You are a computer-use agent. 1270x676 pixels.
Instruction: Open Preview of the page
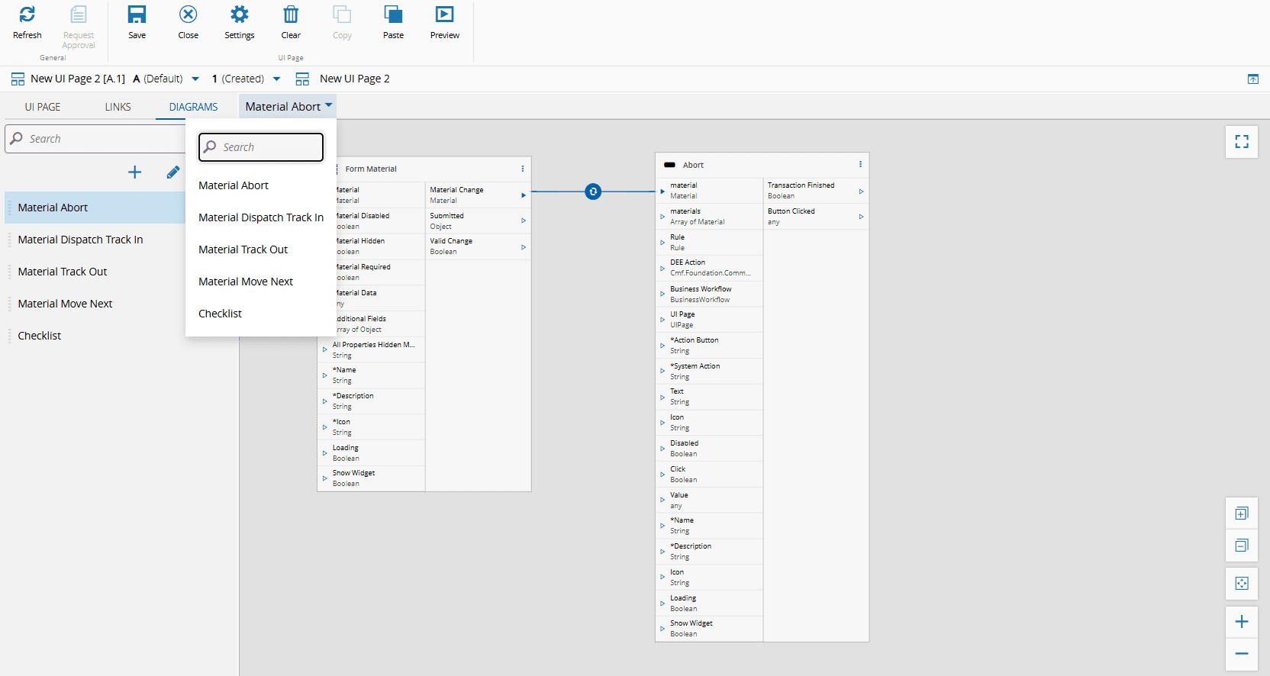[444, 15]
